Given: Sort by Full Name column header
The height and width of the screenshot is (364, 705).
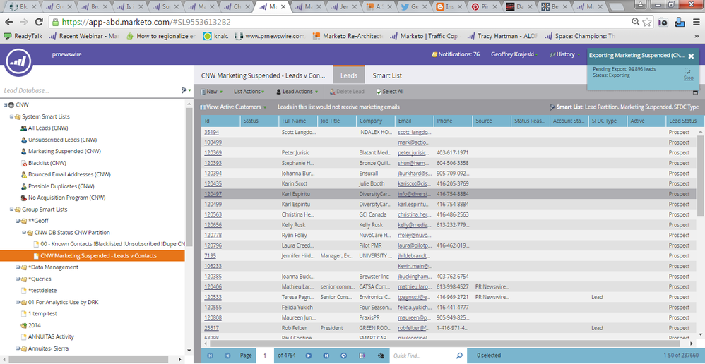Looking at the screenshot, I should pyautogui.click(x=297, y=121).
